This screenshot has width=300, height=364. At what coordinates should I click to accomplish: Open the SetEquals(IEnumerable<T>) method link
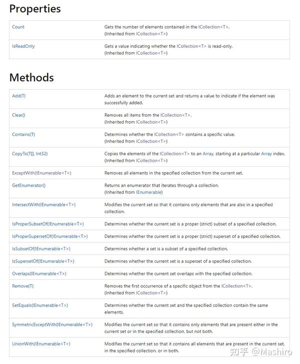point(40,305)
